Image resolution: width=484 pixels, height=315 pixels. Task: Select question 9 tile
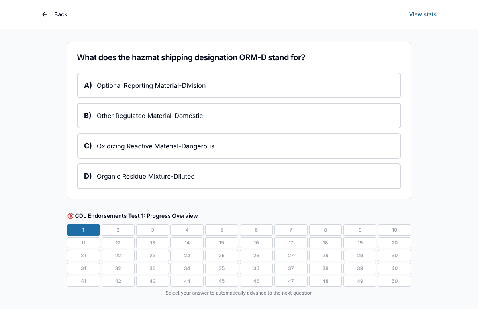(360, 230)
